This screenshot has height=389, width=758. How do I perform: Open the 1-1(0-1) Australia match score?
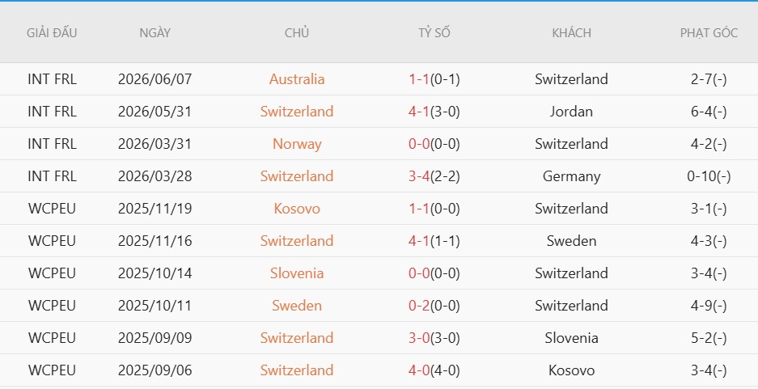(x=434, y=78)
